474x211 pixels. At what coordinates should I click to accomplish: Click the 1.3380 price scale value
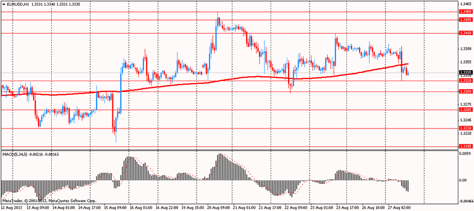[x=465, y=49]
